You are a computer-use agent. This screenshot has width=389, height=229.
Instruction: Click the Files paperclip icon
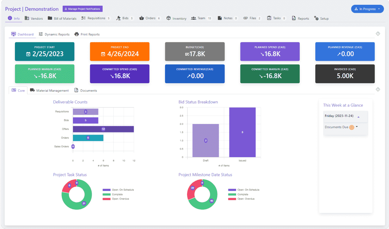click(x=245, y=18)
